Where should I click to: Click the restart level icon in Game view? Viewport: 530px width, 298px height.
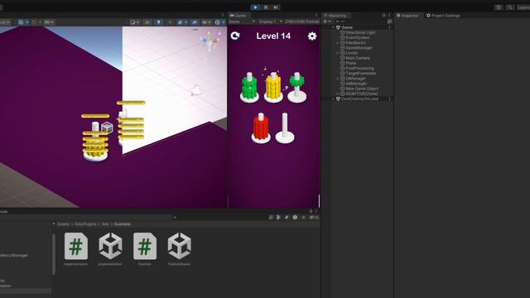(235, 36)
